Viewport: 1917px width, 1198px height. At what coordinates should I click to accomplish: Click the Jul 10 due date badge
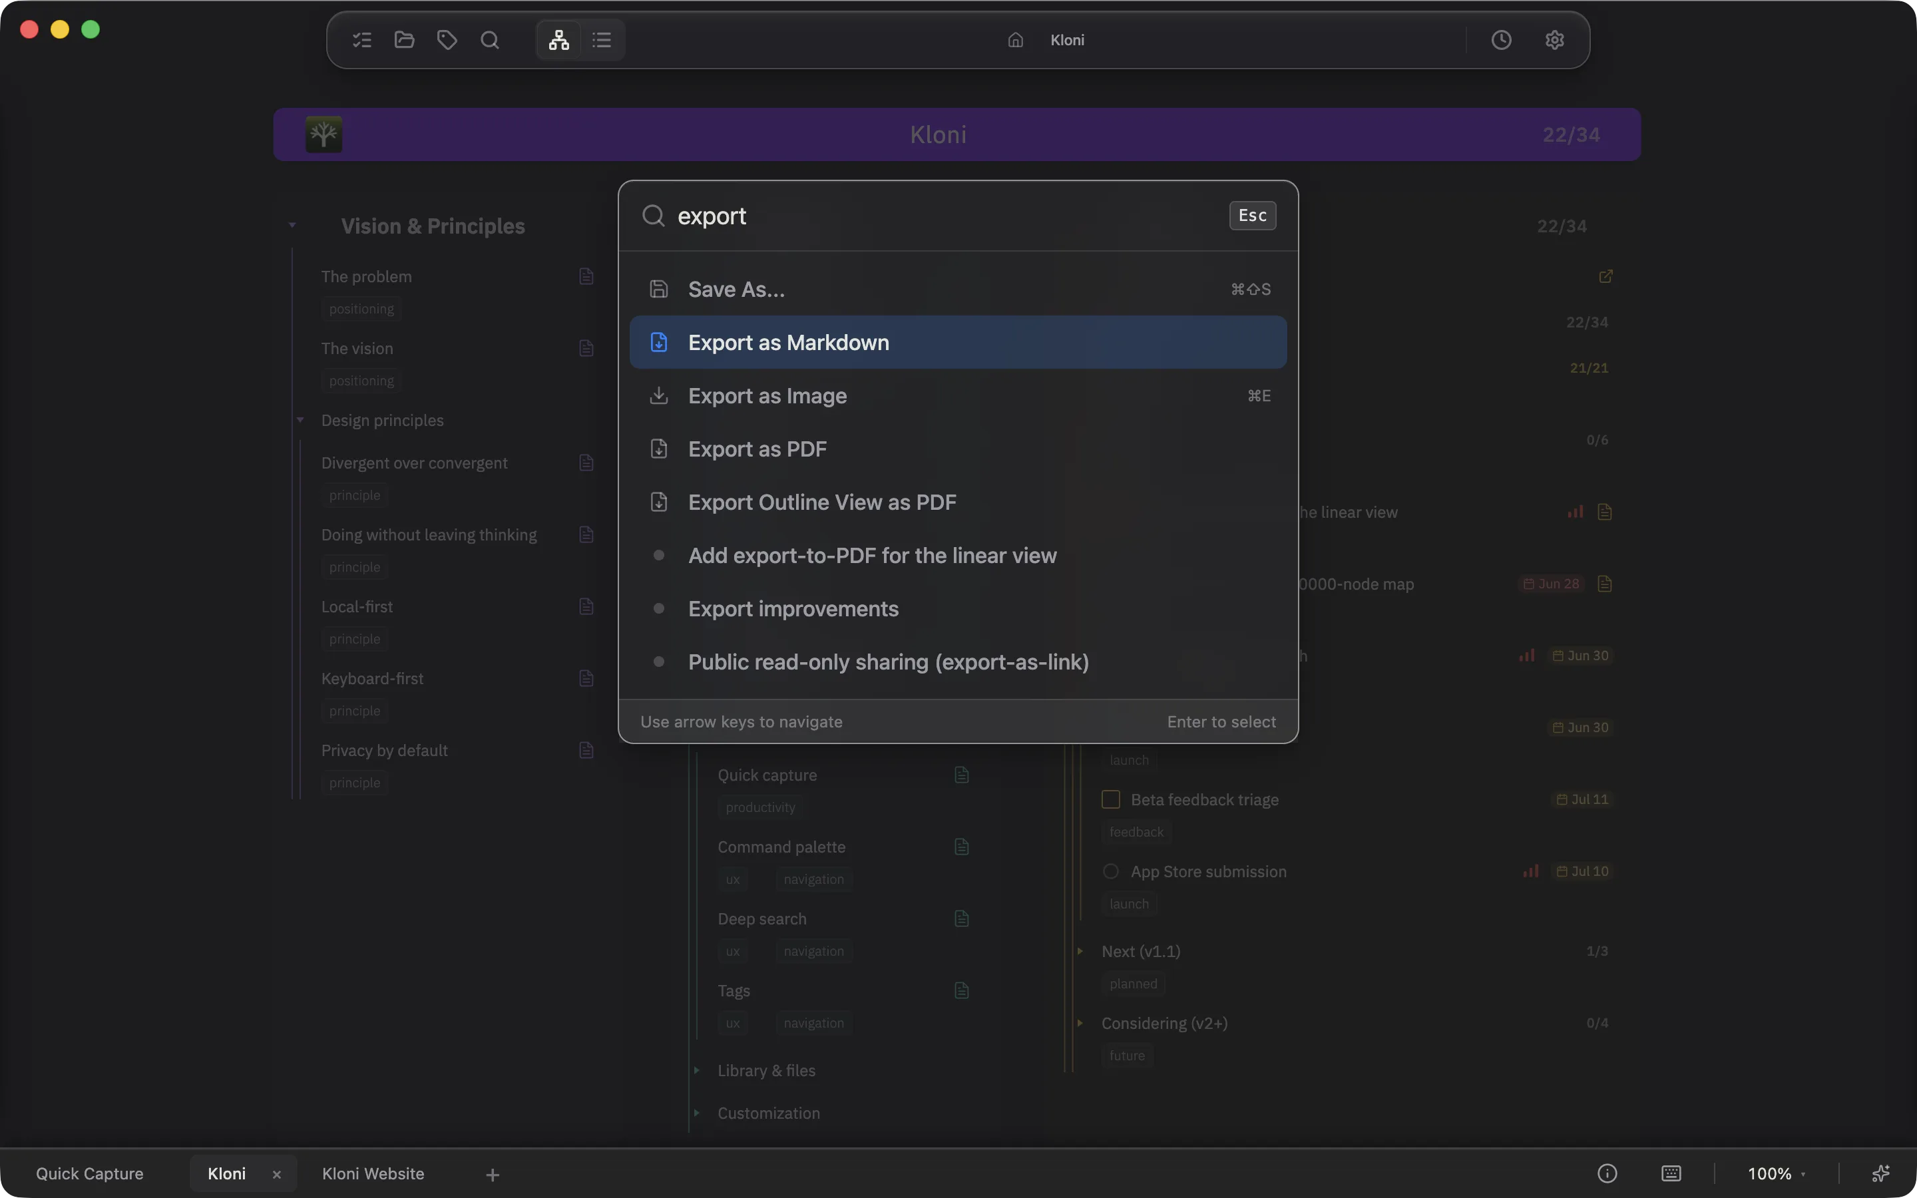[1582, 871]
